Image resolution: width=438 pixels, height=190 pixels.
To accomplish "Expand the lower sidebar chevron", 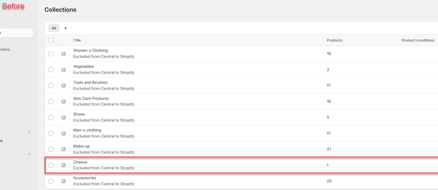I will click(29, 154).
